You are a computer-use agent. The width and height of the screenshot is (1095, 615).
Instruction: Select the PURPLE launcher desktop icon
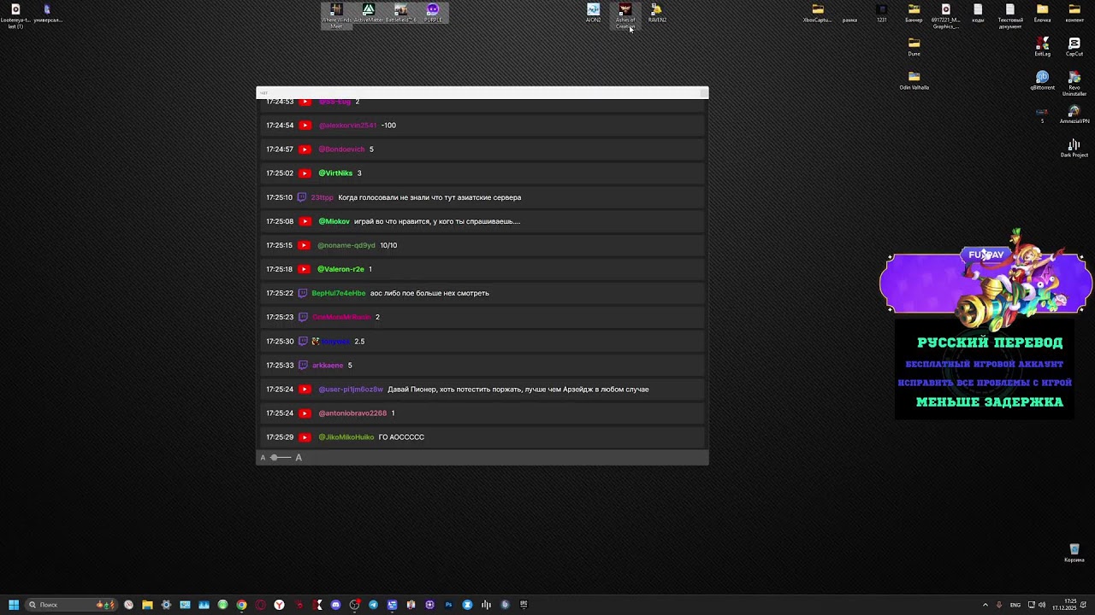point(433,13)
